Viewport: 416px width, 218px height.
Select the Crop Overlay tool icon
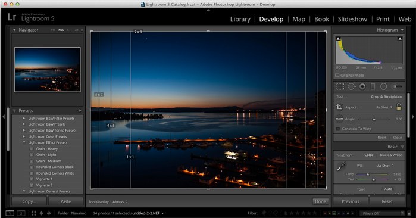(340, 86)
